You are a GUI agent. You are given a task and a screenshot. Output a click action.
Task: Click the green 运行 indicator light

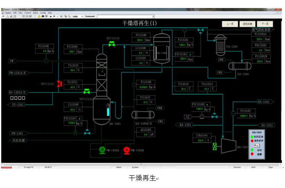point(252,150)
